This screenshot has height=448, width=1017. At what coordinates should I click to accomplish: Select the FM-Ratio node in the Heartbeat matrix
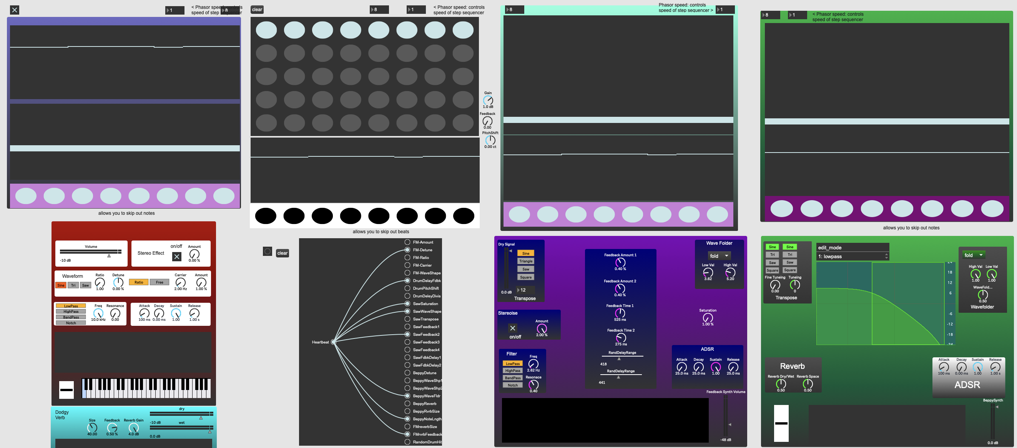[x=407, y=257]
